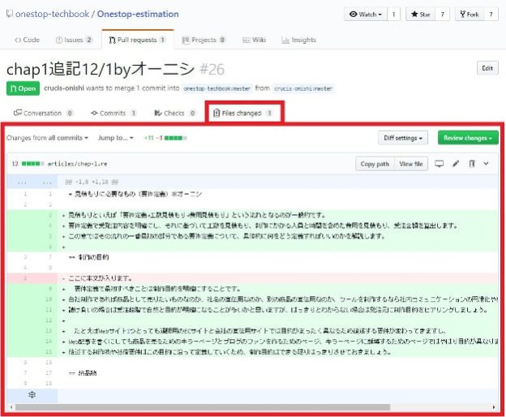Open the crucis-onishi author link
This screenshot has width=506, height=417.
click(64, 88)
